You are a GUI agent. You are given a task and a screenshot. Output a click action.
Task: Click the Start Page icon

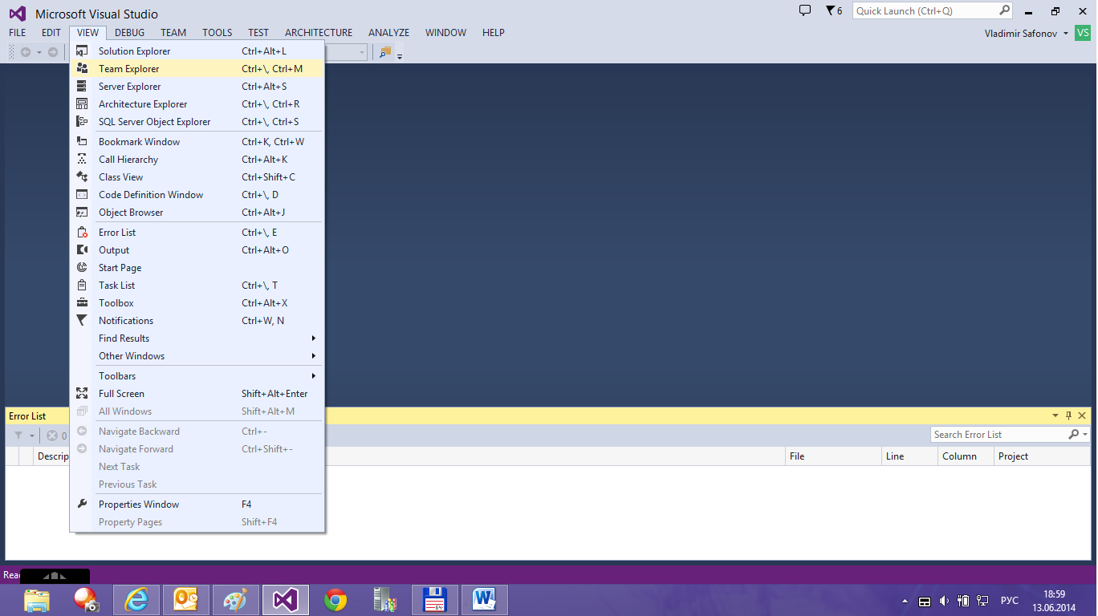pos(82,268)
